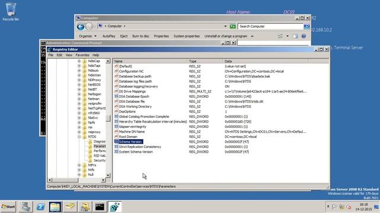Launch PowerShell from the taskbar
The width and height of the screenshot is (380, 213).
40,206
